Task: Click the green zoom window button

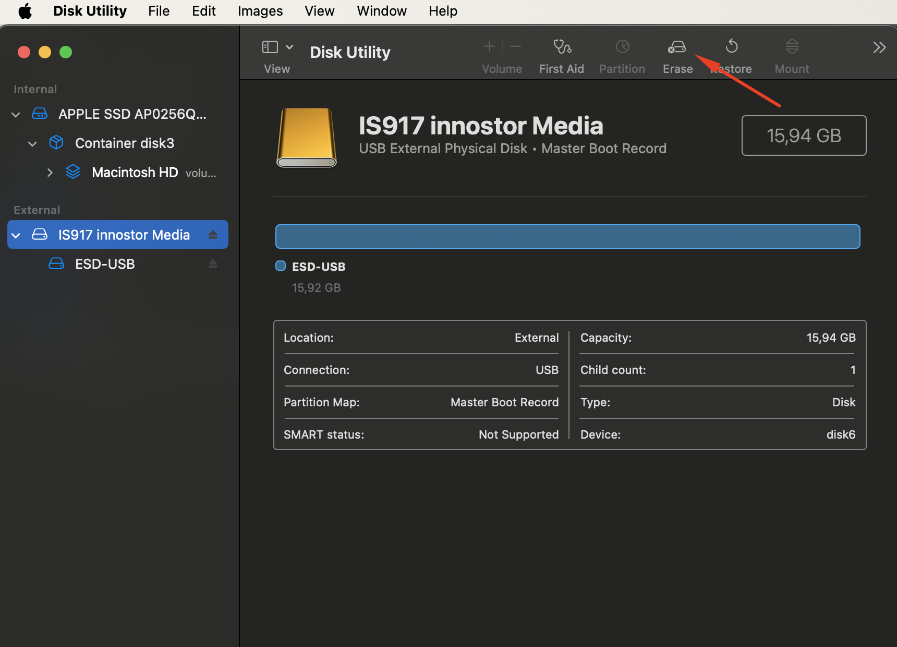Action: (x=66, y=52)
